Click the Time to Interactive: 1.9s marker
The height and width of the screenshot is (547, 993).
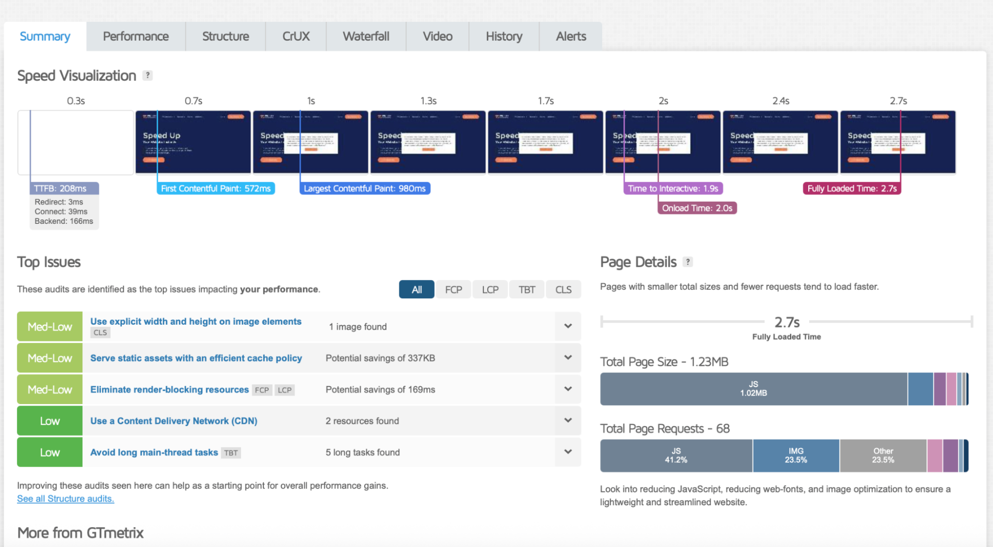[x=673, y=189]
